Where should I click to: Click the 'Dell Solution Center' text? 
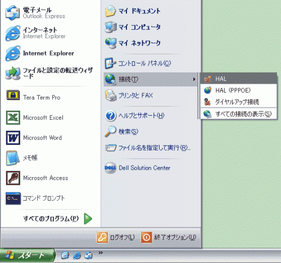[144, 168]
